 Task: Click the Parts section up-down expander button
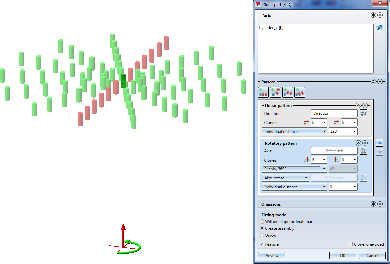pyautogui.click(x=373, y=15)
